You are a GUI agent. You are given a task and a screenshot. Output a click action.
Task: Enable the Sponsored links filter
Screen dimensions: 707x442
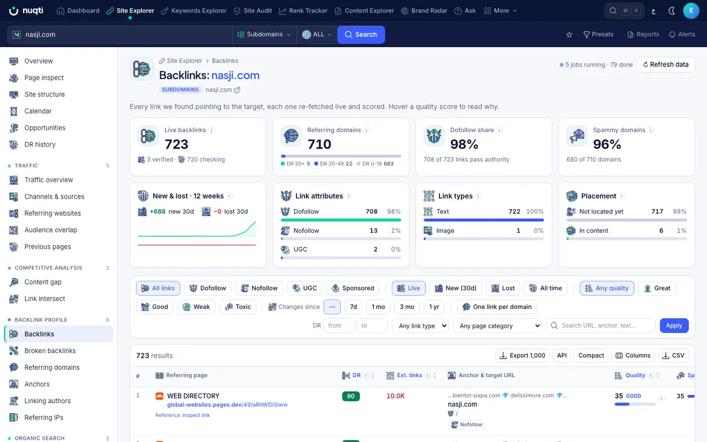point(353,288)
